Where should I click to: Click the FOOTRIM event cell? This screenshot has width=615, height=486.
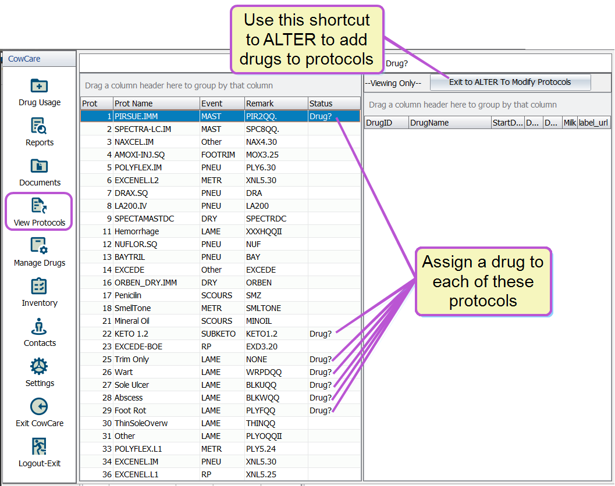222,155
